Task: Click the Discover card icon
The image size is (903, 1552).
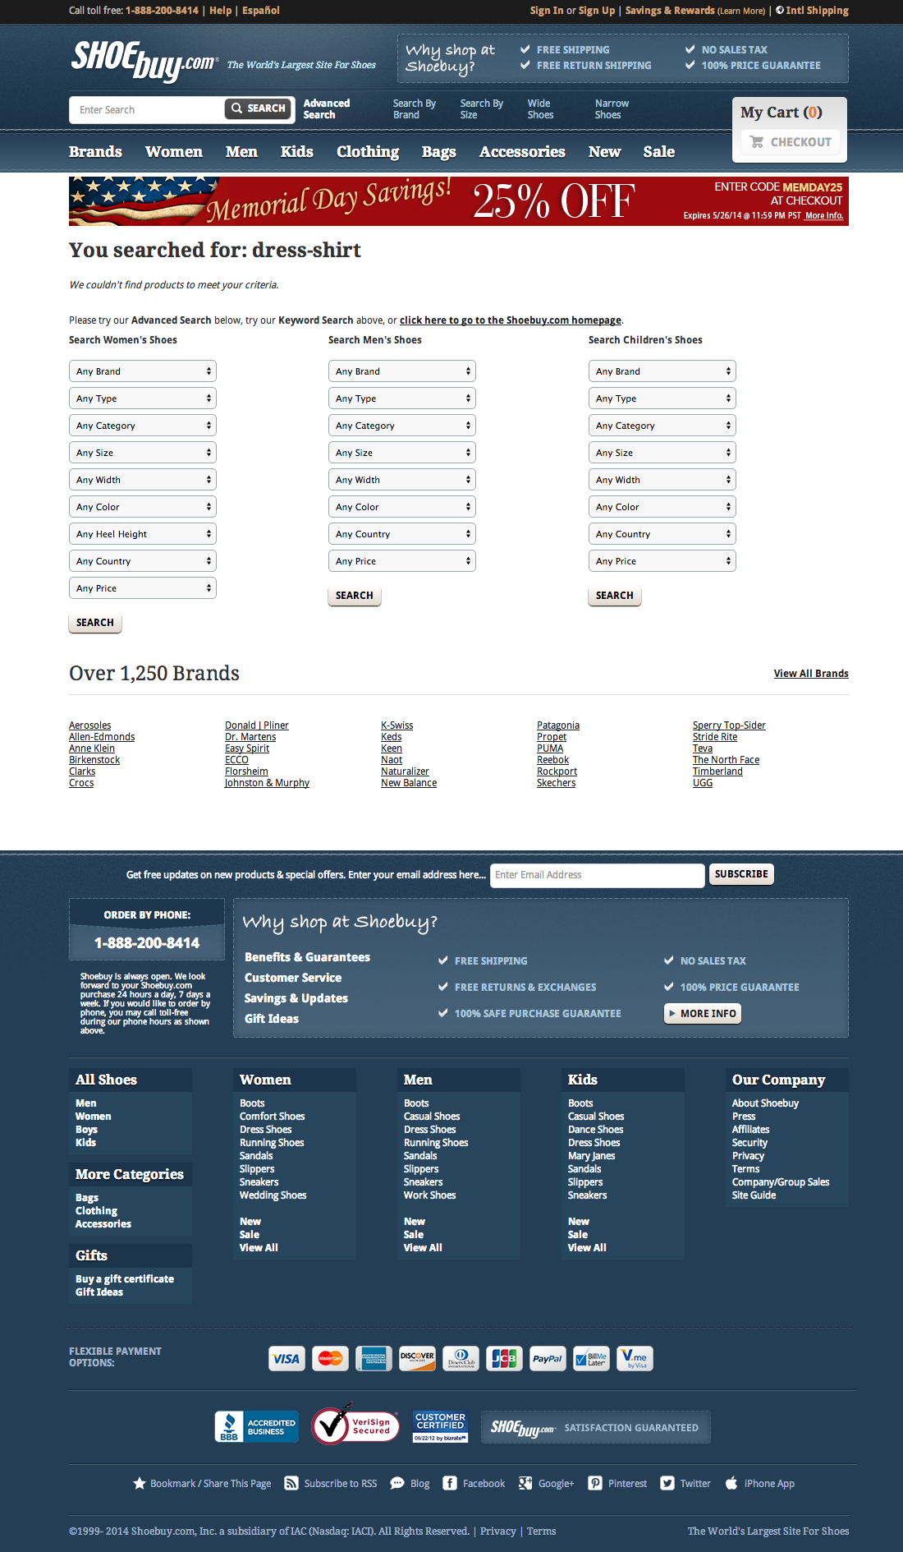Action: click(418, 1358)
